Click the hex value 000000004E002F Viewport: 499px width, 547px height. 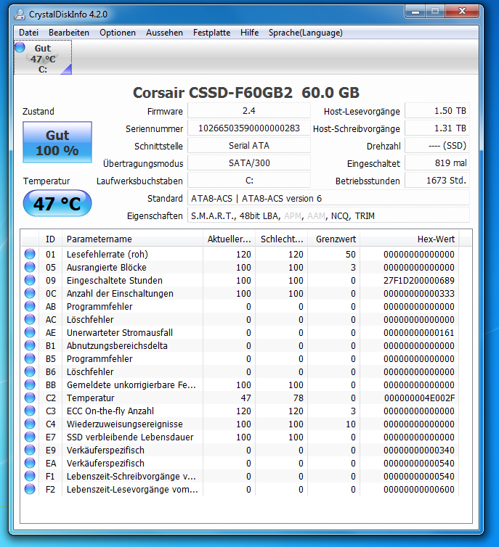(x=419, y=398)
